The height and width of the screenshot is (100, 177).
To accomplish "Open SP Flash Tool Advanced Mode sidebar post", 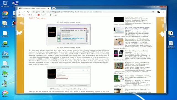I will (x=137, y=29).
